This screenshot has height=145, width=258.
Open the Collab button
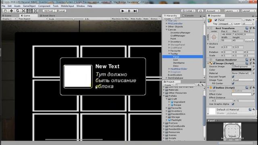[188, 11]
